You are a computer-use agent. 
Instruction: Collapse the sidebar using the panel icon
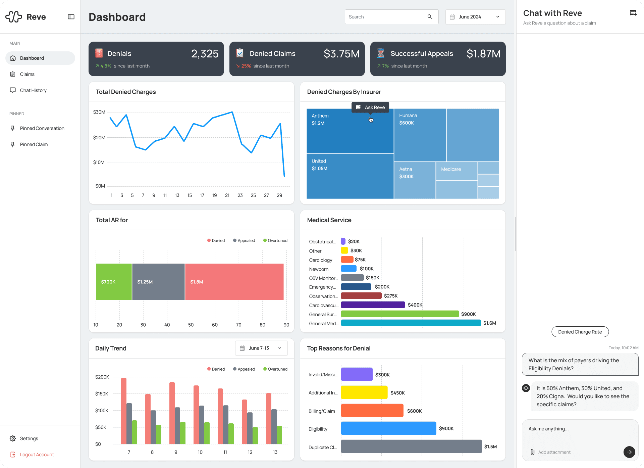coord(71,16)
